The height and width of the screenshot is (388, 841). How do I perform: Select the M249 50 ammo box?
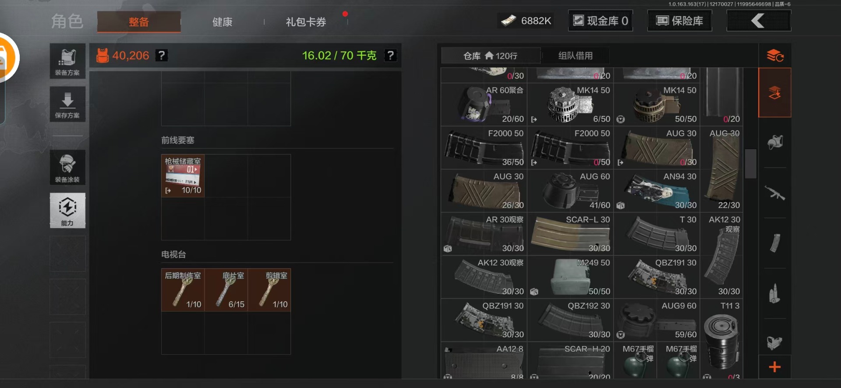tap(570, 277)
